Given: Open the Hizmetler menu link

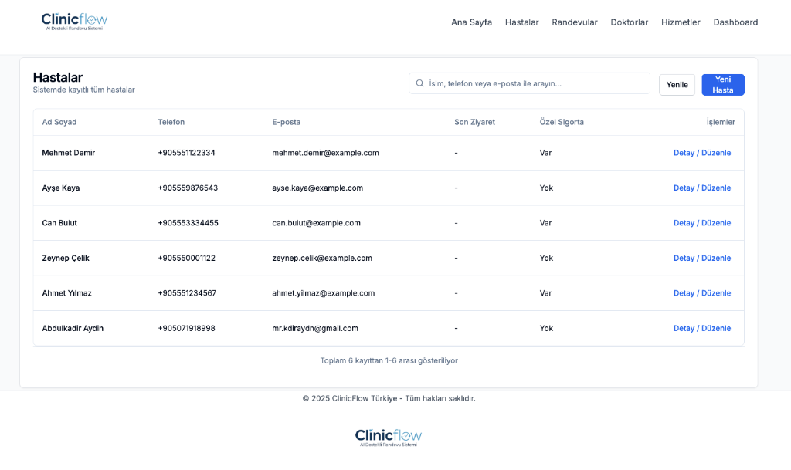Looking at the screenshot, I should pos(681,22).
